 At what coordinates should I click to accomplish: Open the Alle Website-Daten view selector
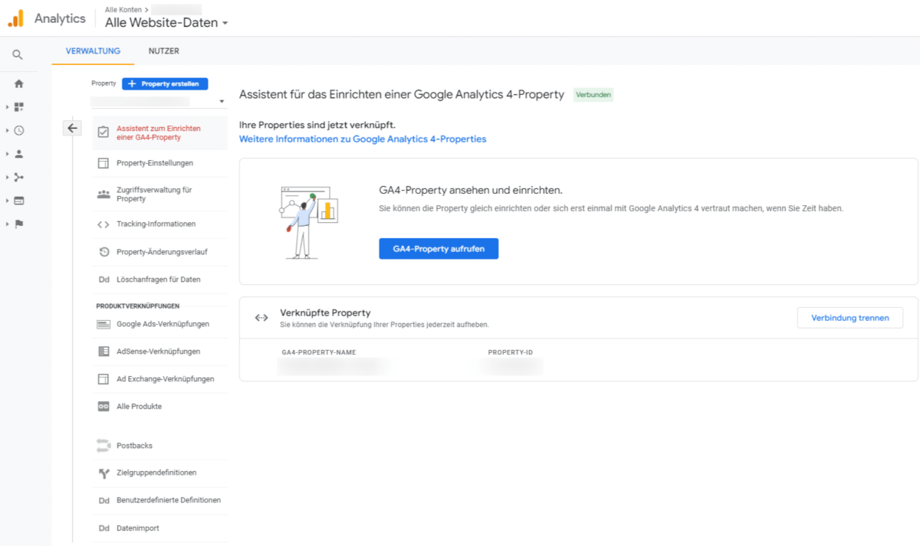tap(166, 23)
